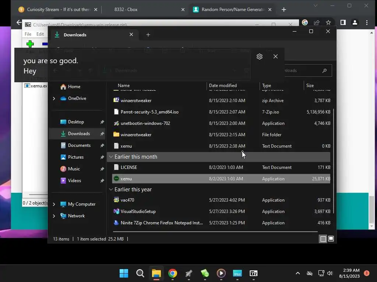The height and width of the screenshot is (282, 377).
Task: Select Ninite 7Zip Chrome Firefox installer icon
Action: click(x=116, y=223)
